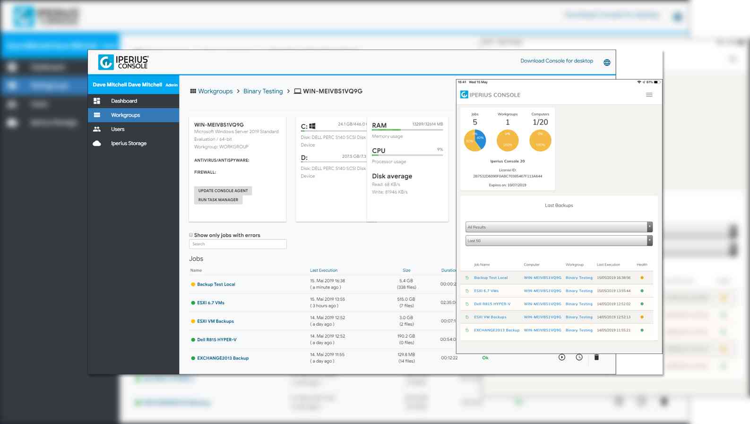The height and width of the screenshot is (424, 750).
Task: Click row icon beside tablet EXCHANGE2013 Backup
Action: [x=467, y=330]
